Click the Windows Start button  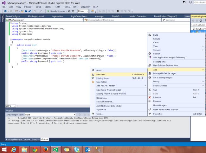pyautogui.click(x=3, y=149)
